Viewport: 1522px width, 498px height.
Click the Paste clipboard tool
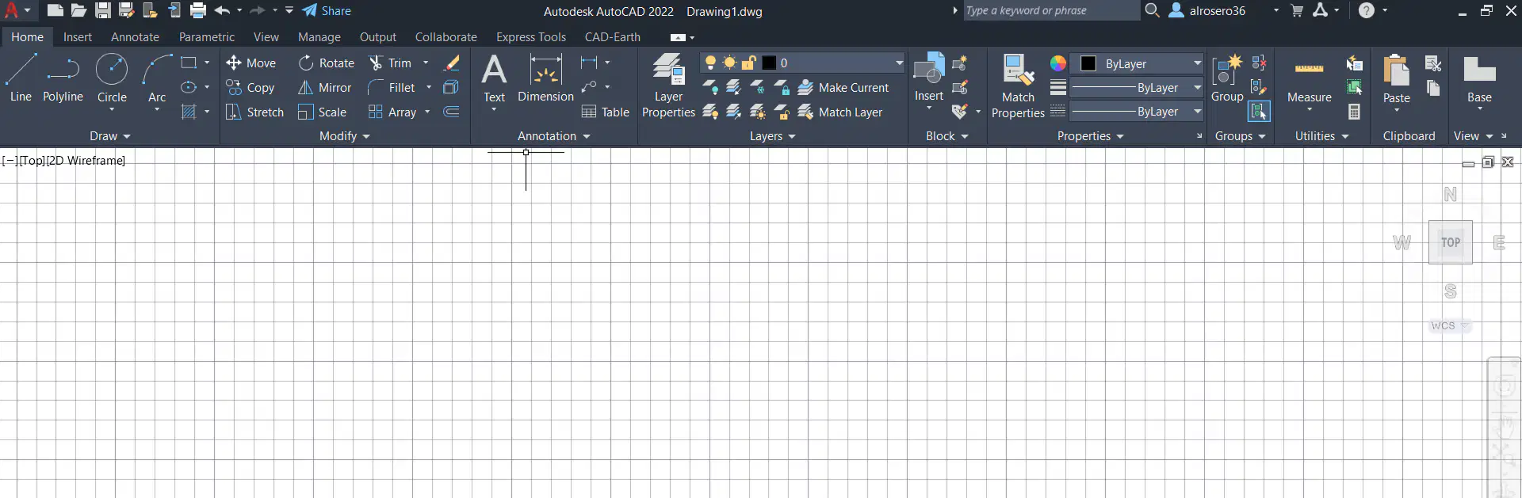(1396, 78)
